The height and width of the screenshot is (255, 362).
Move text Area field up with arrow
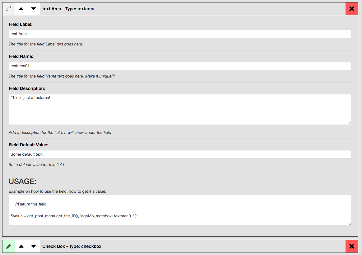click(x=21, y=9)
